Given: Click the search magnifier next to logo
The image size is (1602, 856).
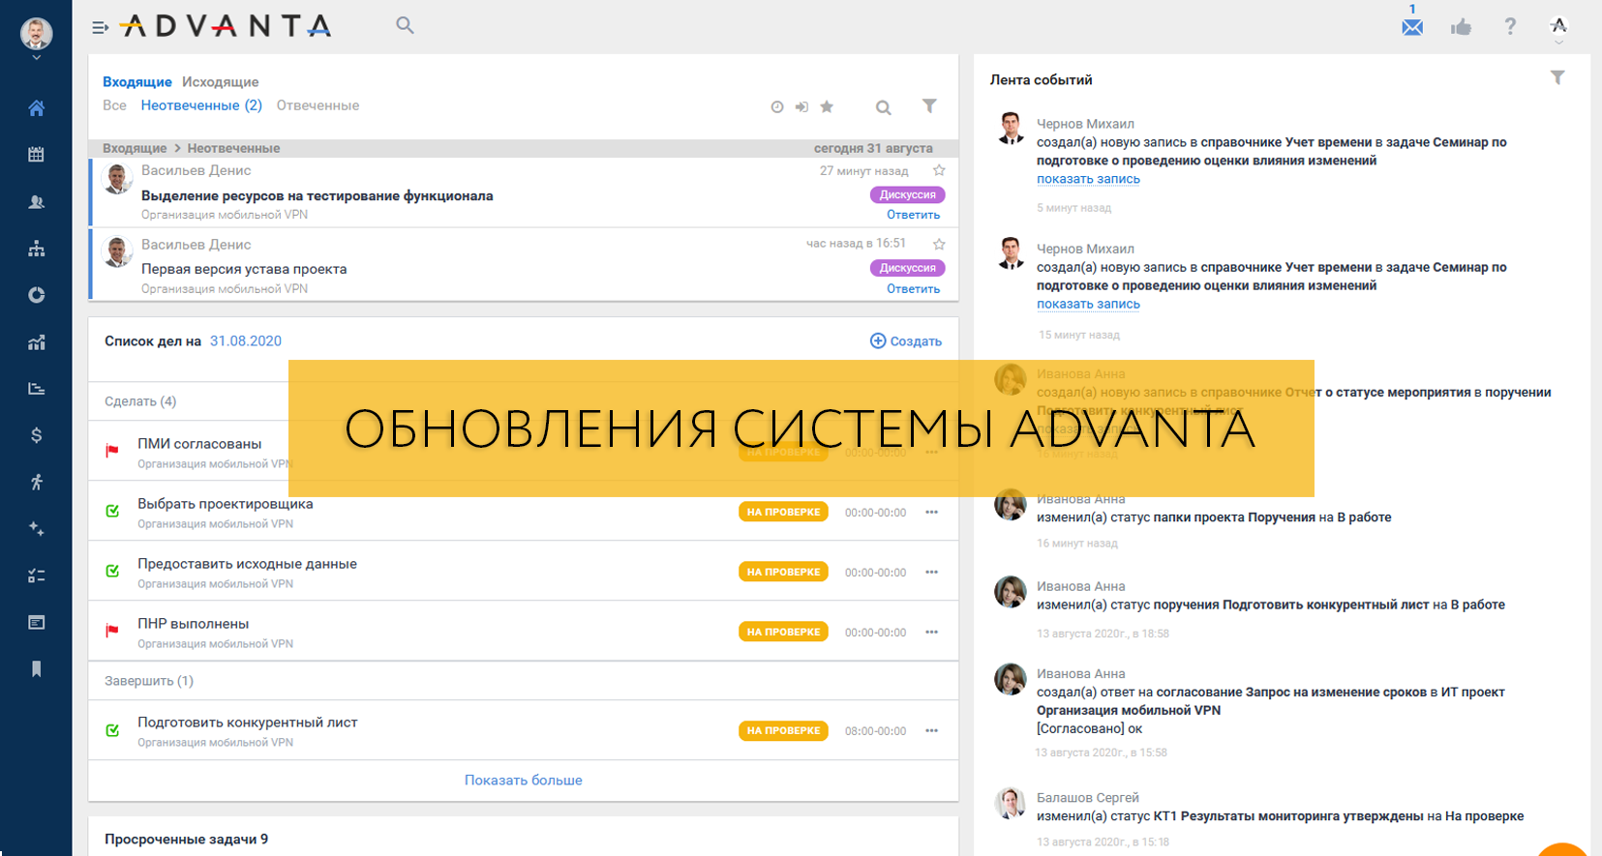Looking at the screenshot, I should (x=405, y=26).
